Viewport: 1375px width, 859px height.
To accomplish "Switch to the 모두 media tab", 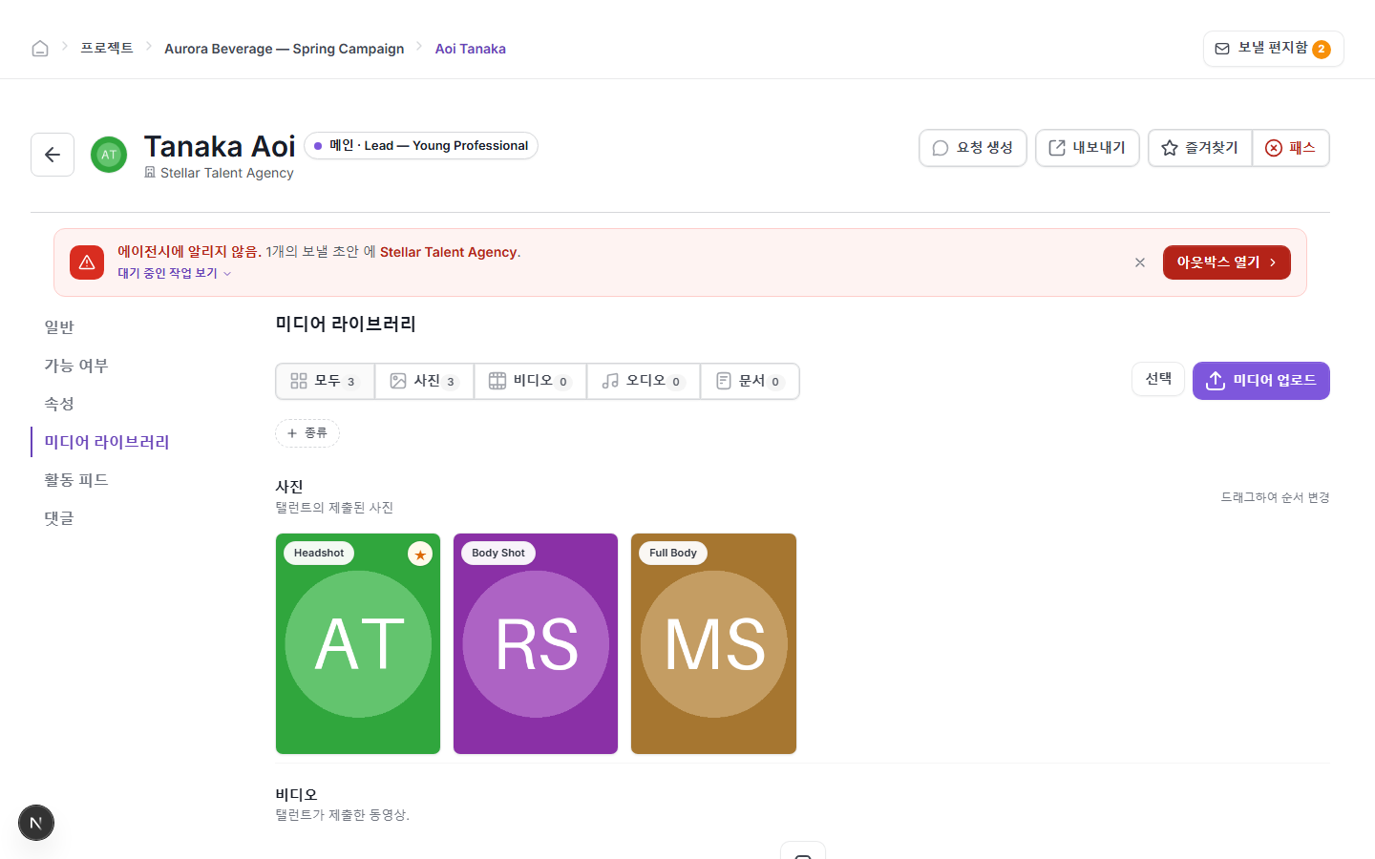I will [326, 381].
